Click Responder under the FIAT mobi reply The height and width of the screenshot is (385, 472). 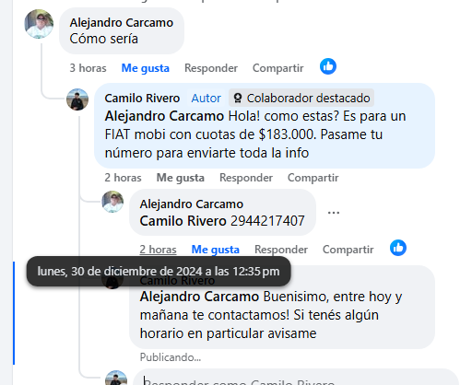click(246, 178)
